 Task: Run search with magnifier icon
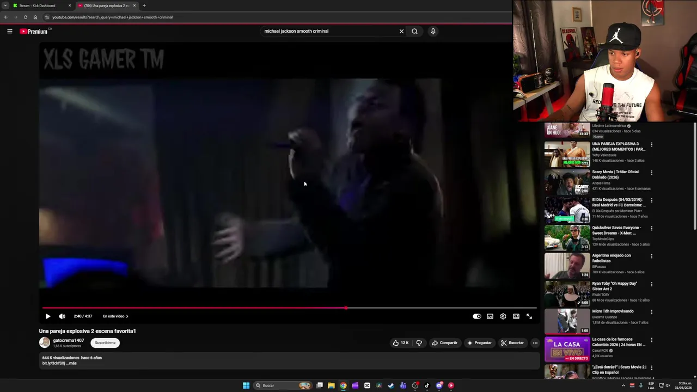pyautogui.click(x=414, y=31)
